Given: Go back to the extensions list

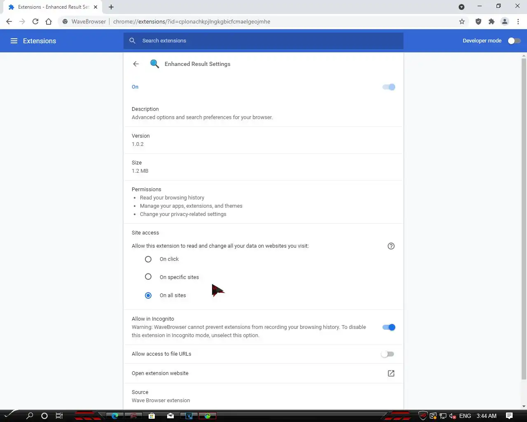Looking at the screenshot, I should 136,64.
